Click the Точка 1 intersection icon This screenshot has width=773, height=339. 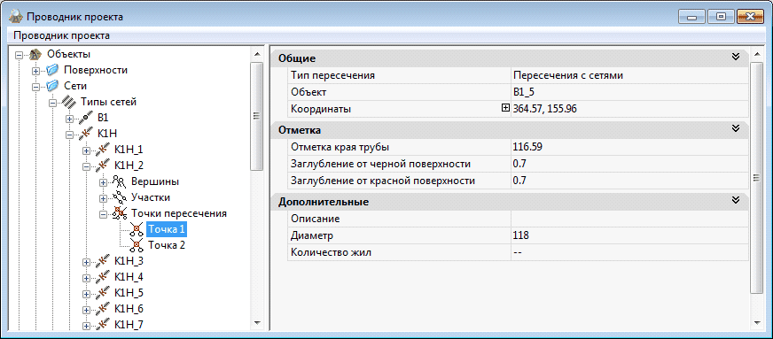tap(136, 229)
